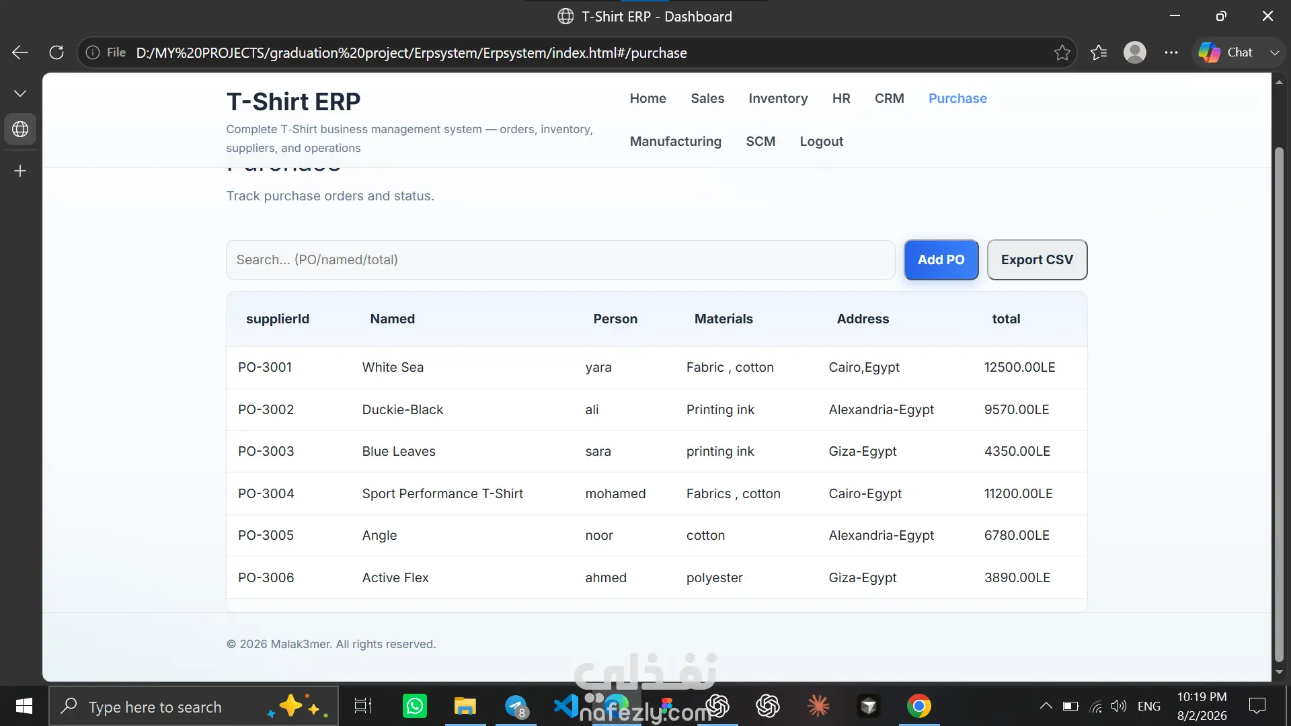Image resolution: width=1291 pixels, height=726 pixels.
Task: Expand the tab actions chevron in sidebar
Action: click(20, 93)
